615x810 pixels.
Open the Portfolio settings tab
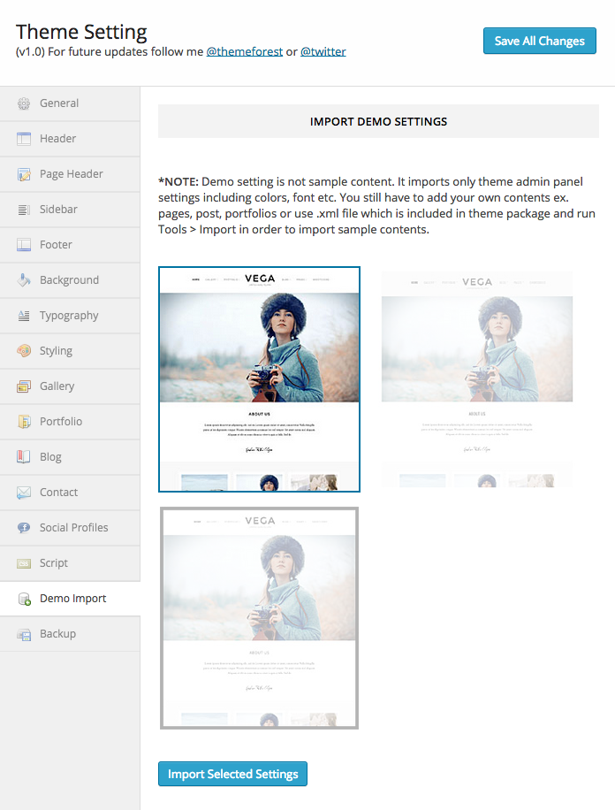pos(60,422)
